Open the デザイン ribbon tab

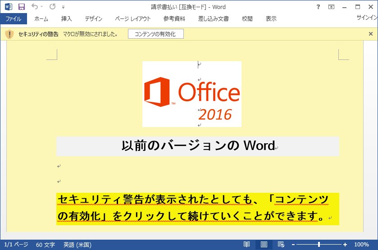(x=94, y=19)
